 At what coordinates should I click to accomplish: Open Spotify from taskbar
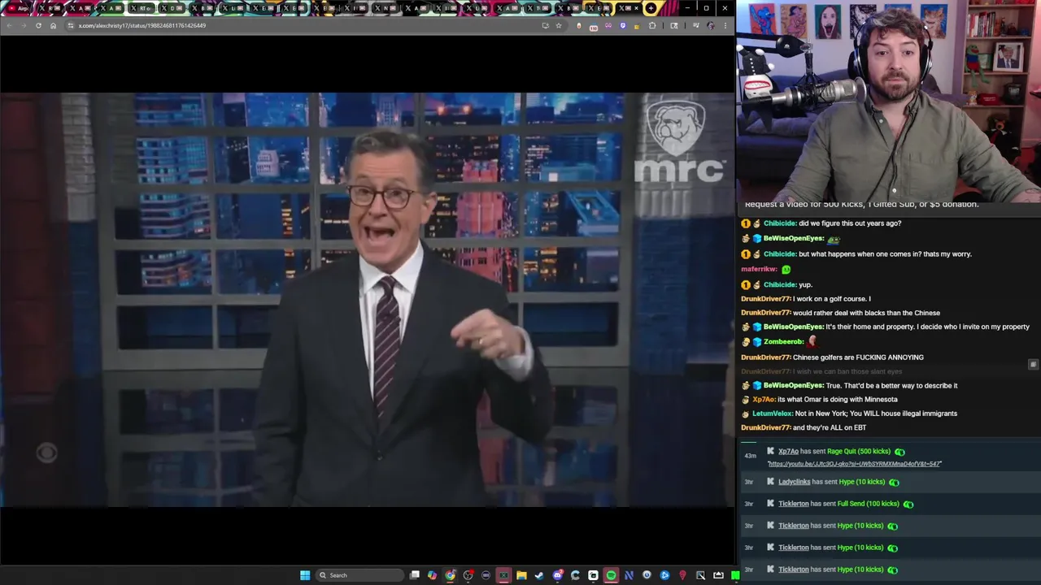[x=611, y=575]
